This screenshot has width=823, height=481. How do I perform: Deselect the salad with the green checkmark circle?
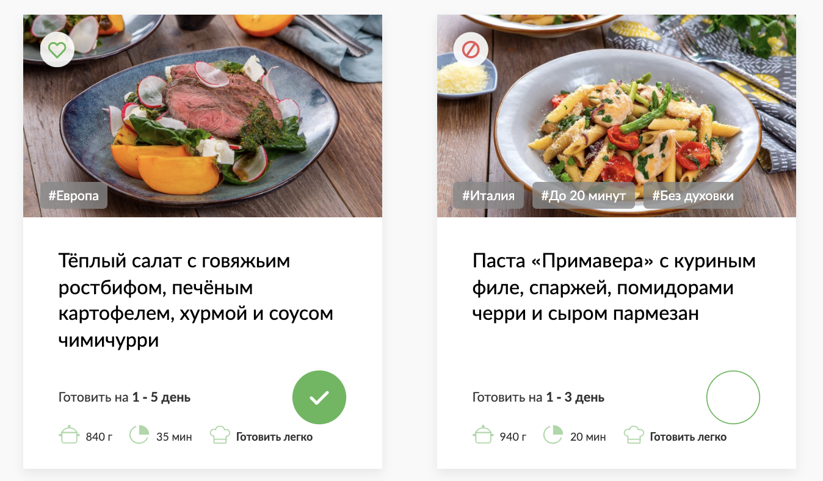(319, 397)
